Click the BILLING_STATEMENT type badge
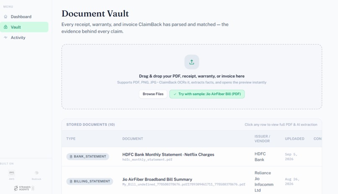Viewport: 338px width, 194px height. pos(90,181)
